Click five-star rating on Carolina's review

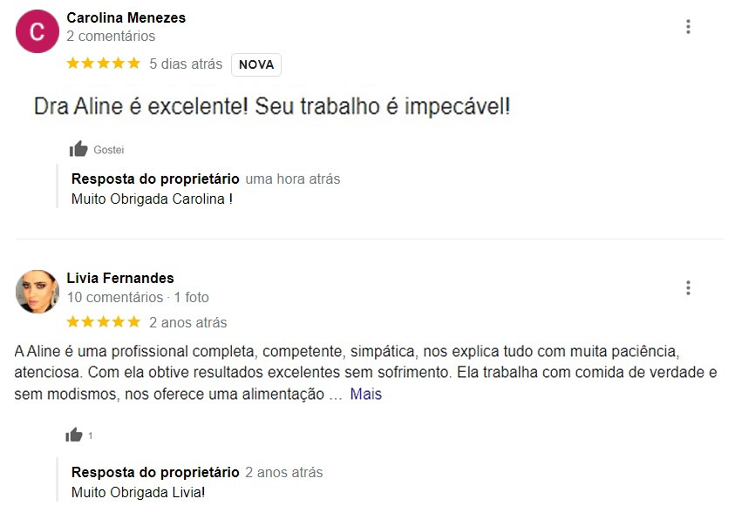pyautogui.click(x=104, y=64)
